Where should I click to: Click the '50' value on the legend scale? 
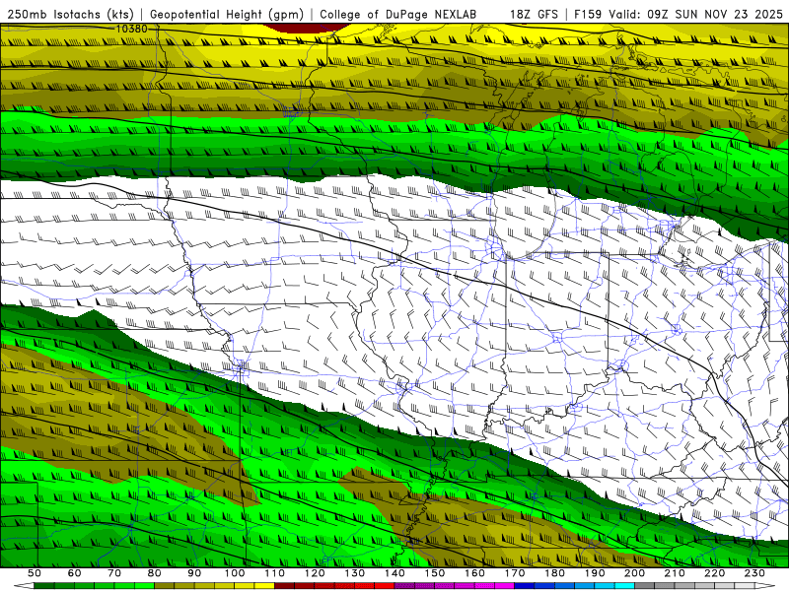click(x=34, y=573)
